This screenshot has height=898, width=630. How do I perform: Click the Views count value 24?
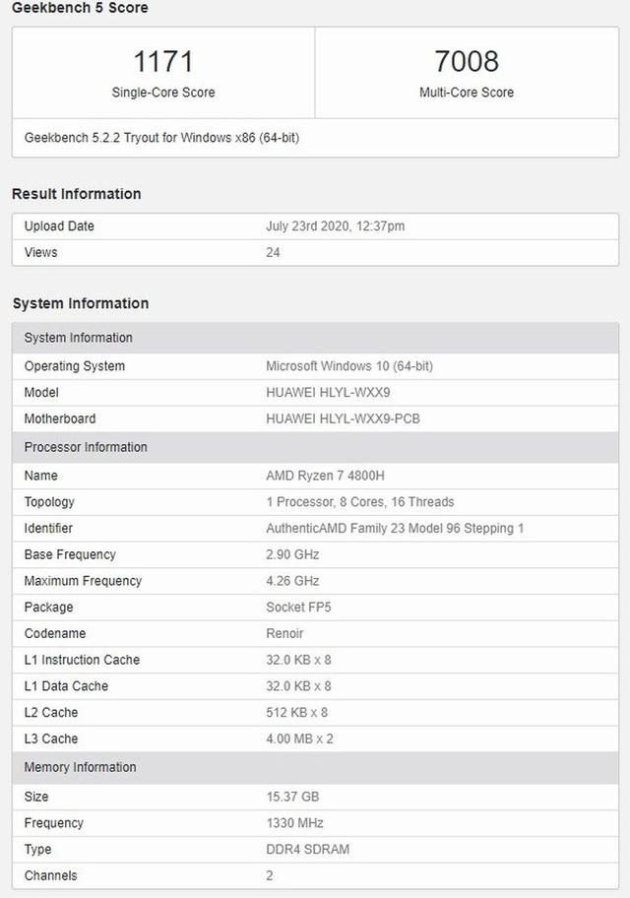tap(273, 253)
